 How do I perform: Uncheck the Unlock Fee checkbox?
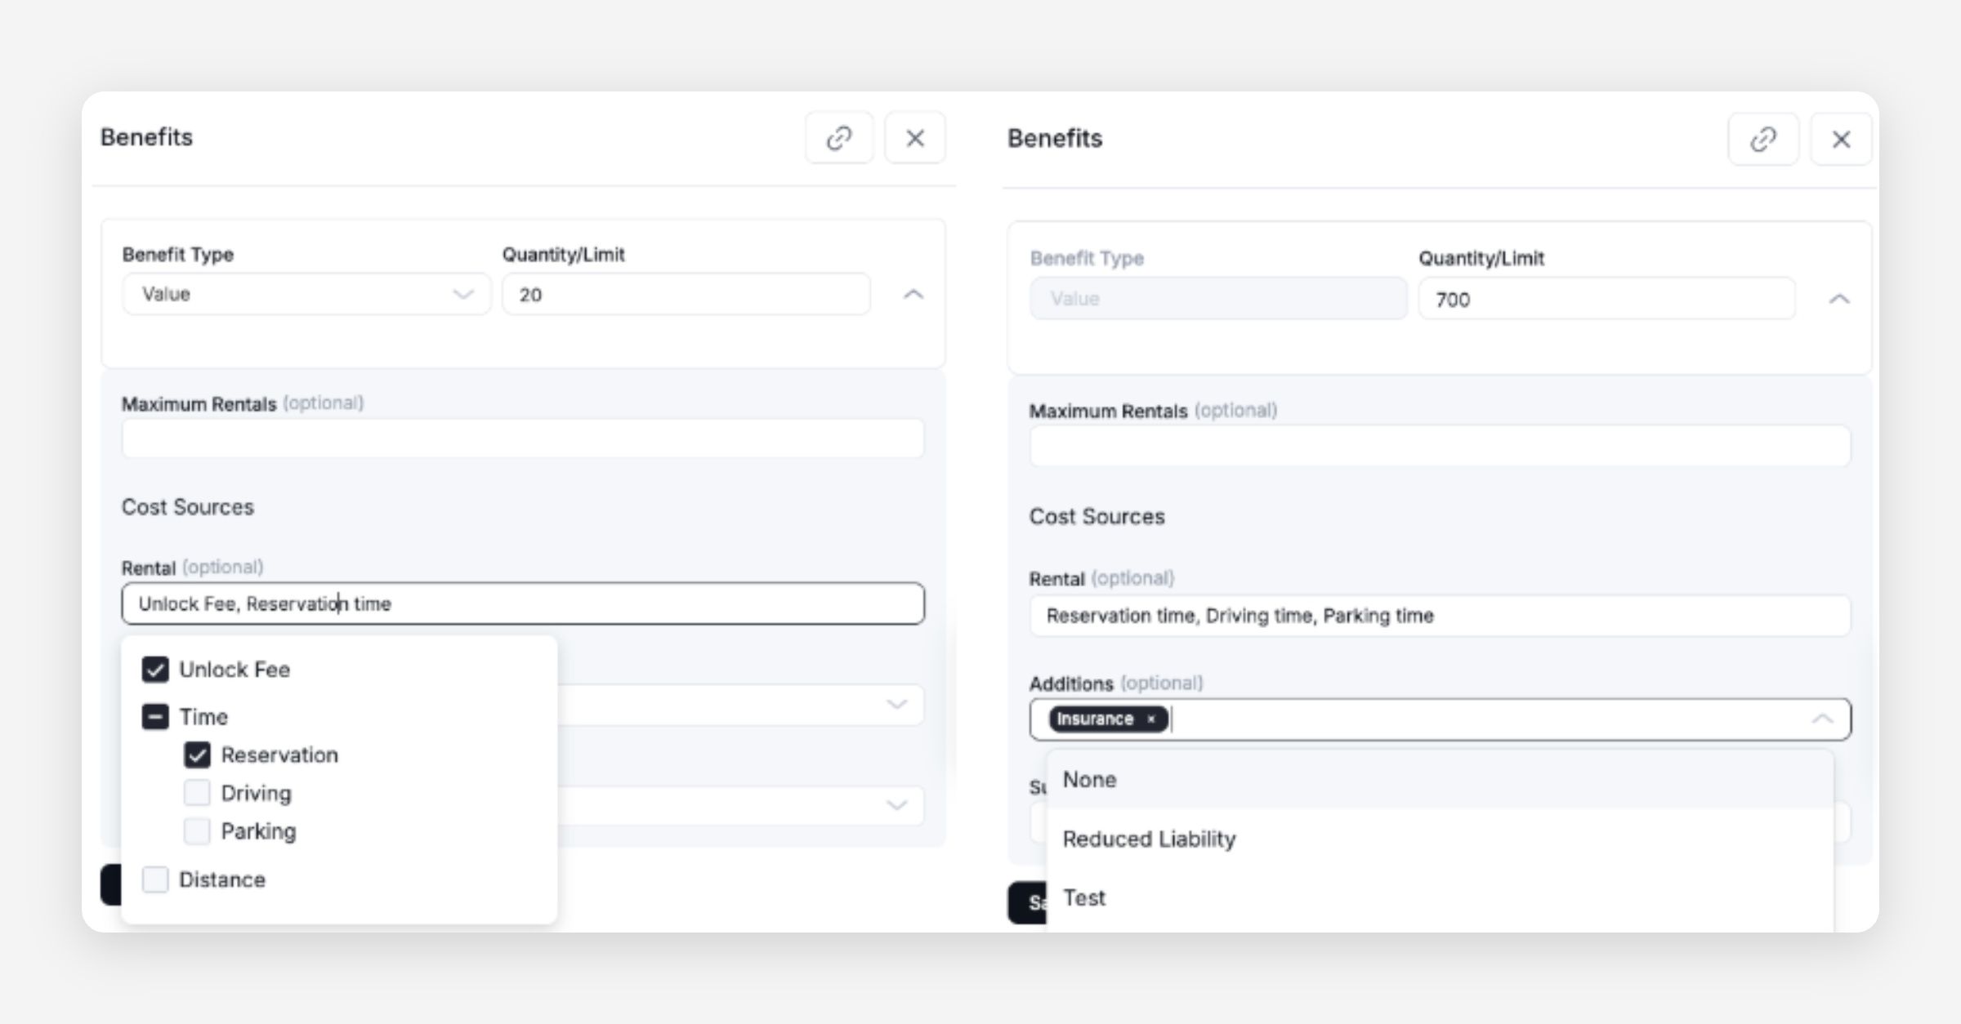click(x=155, y=670)
